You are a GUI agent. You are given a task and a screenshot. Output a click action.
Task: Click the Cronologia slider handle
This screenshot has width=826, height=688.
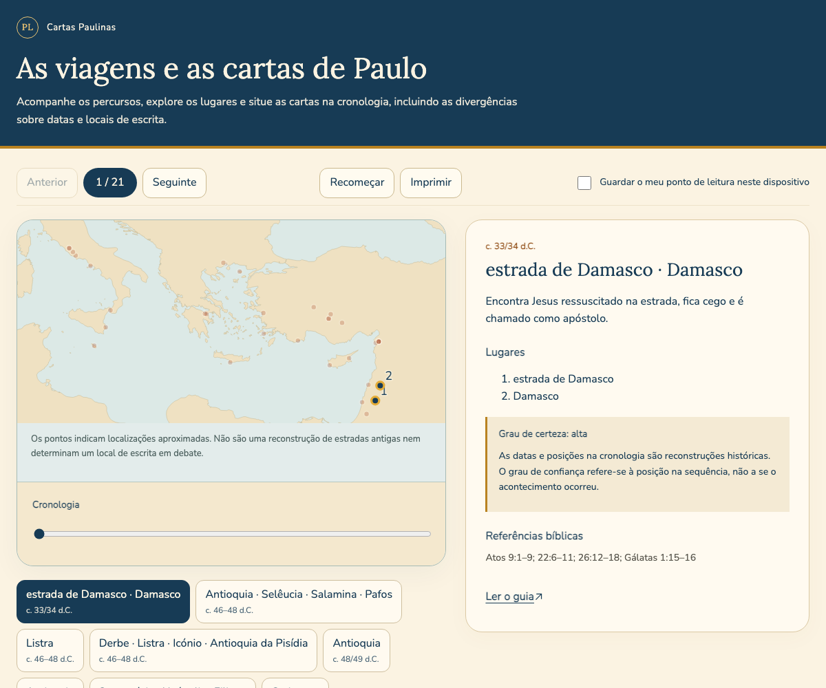[x=39, y=534]
